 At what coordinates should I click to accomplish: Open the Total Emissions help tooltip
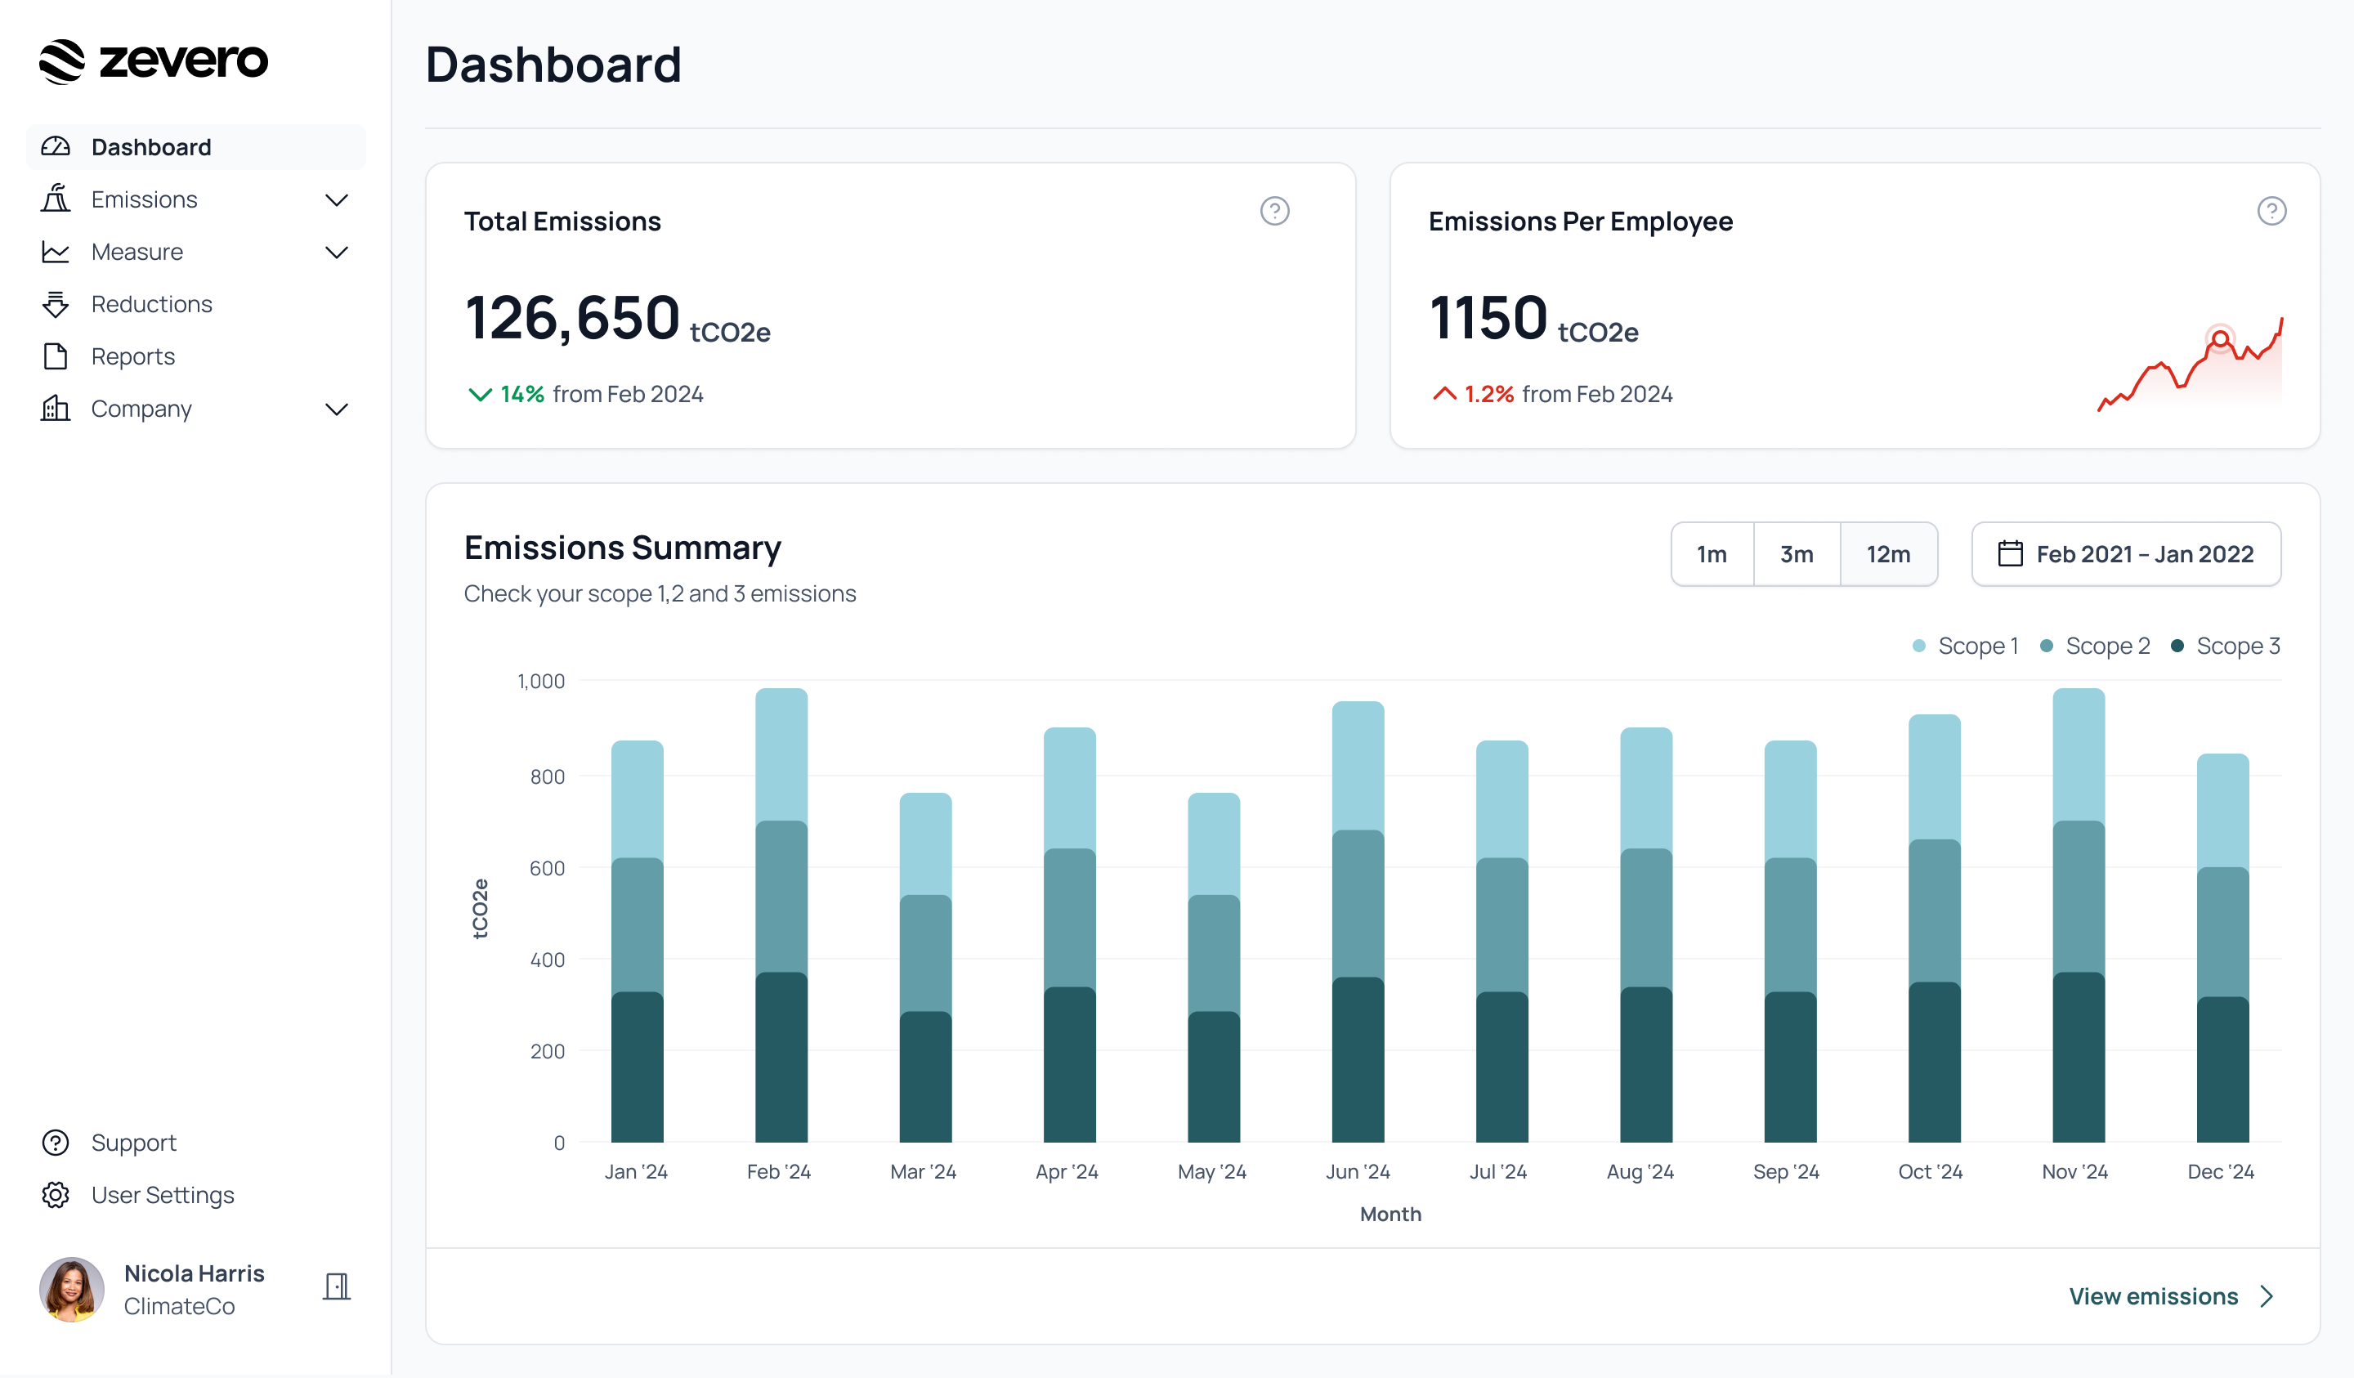tap(1276, 211)
